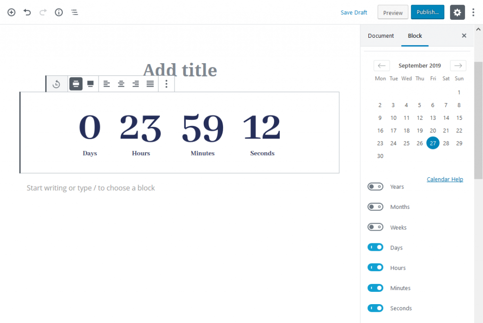The height and width of the screenshot is (323, 483).
Task: Justify the countdown block text
Action: point(150,83)
